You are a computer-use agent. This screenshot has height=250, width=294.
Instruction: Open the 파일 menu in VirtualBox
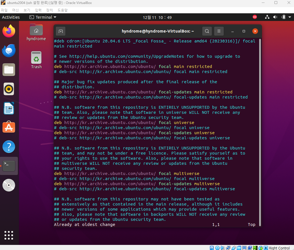click(x=4, y=10)
